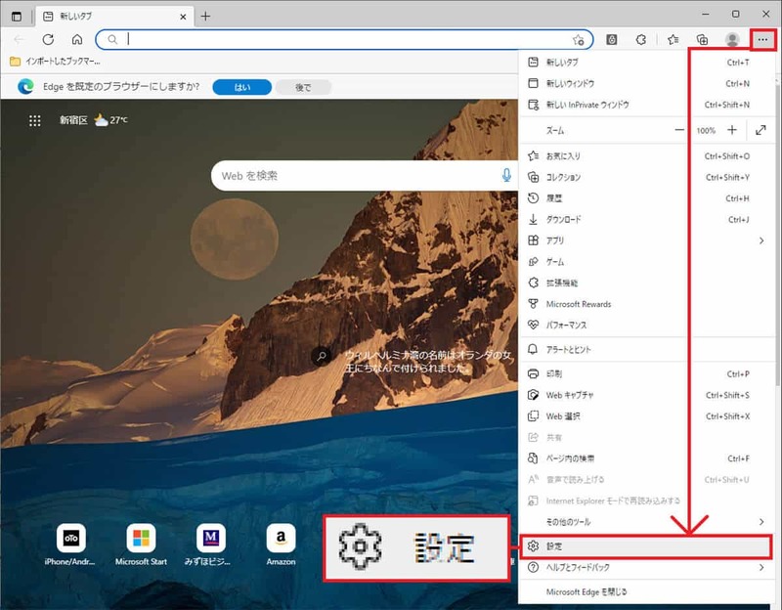Close the 新しいタブ tab
This screenshot has height=610, width=782.
coord(183,17)
